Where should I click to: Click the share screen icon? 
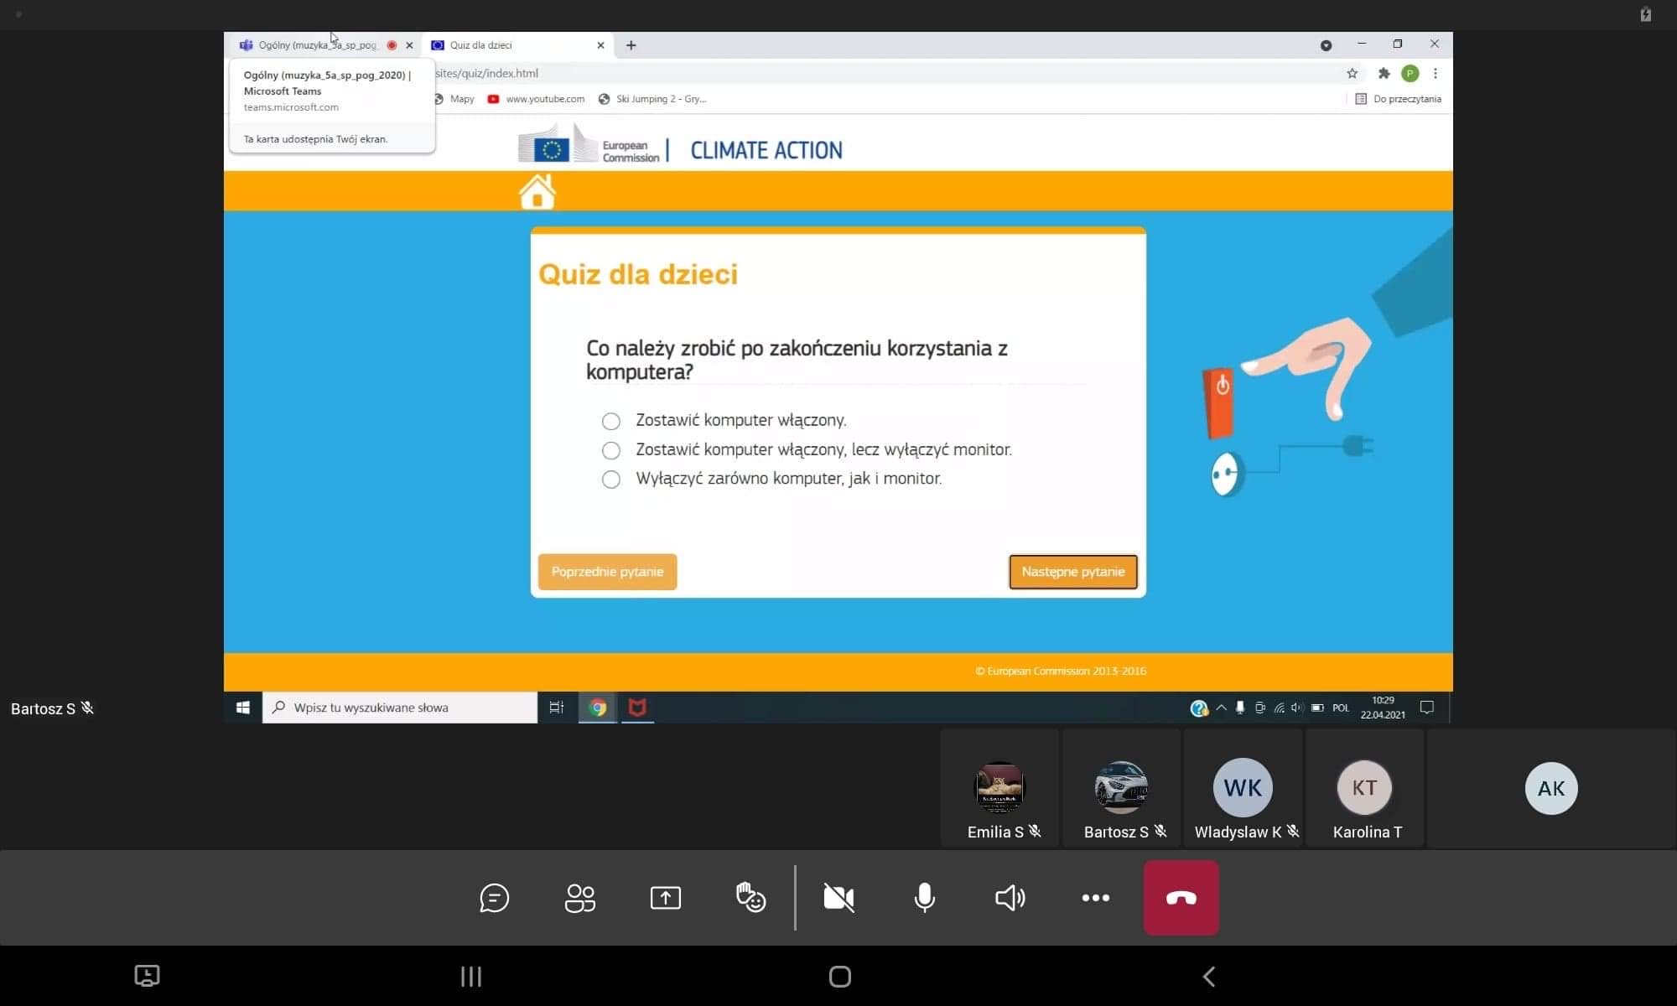[665, 898]
